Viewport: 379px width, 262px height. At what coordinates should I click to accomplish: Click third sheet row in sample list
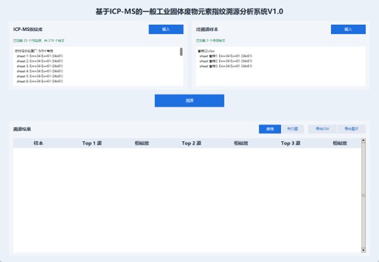click(x=226, y=66)
